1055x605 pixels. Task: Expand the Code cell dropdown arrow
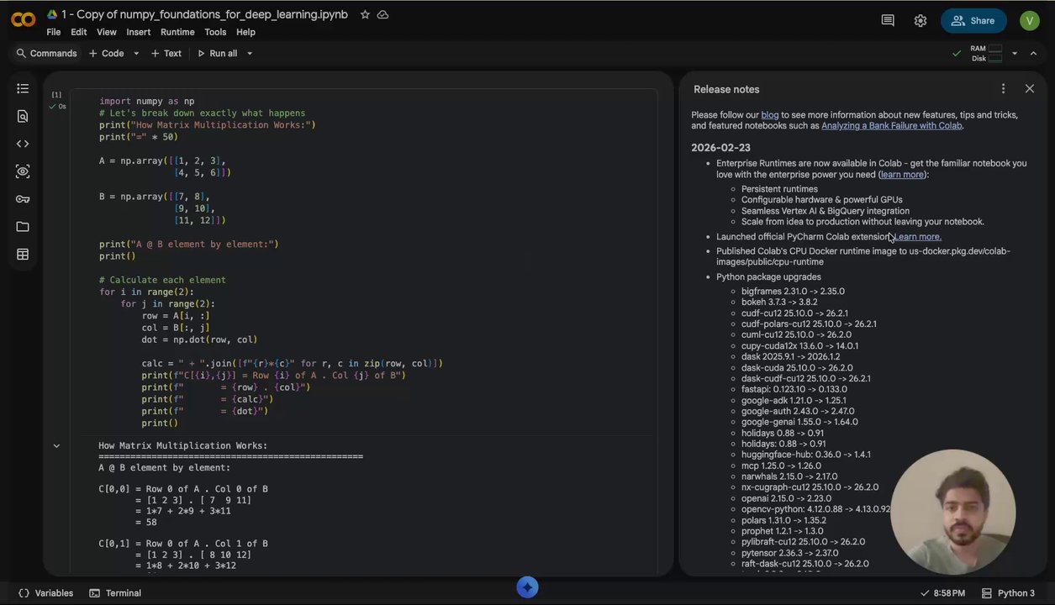click(x=136, y=53)
